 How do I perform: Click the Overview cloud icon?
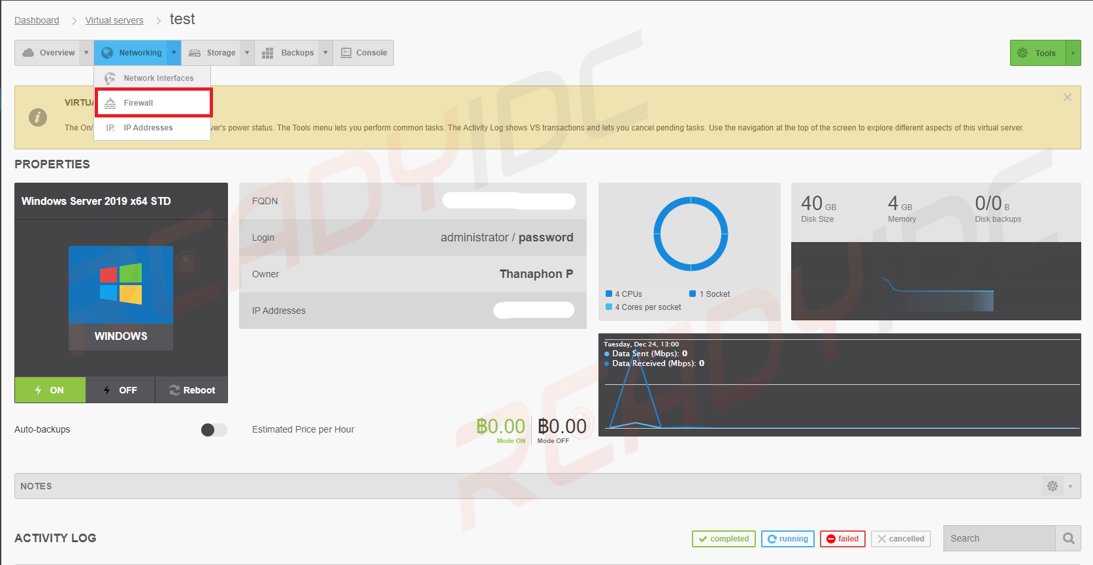(28, 53)
